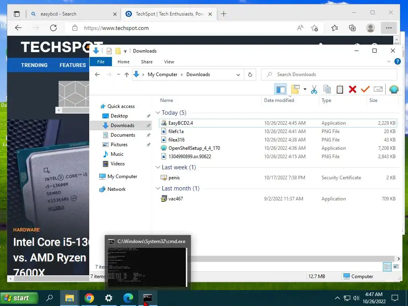Click the Explorer horizontal scrollbar
The width and height of the screenshot is (408, 306).
point(294,259)
